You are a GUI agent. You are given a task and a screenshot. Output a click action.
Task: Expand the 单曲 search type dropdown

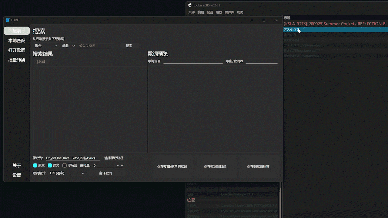68,46
